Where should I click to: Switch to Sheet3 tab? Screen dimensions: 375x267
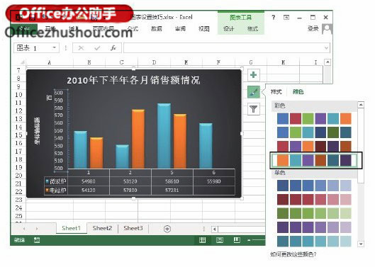[133, 228]
